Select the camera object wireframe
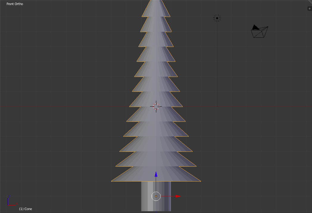This screenshot has width=312, height=213. [x=260, y=31]
